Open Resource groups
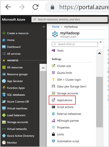The width and height of the screenshot is (109, 147). pos(17,74)
